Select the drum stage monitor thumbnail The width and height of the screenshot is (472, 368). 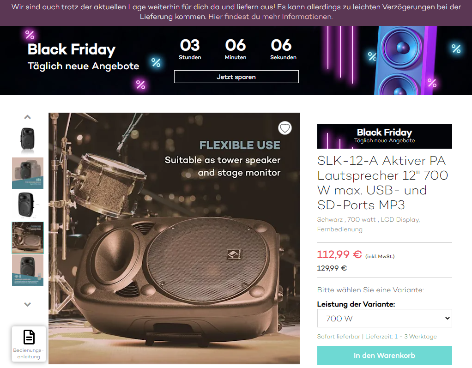tap(28, 238)
